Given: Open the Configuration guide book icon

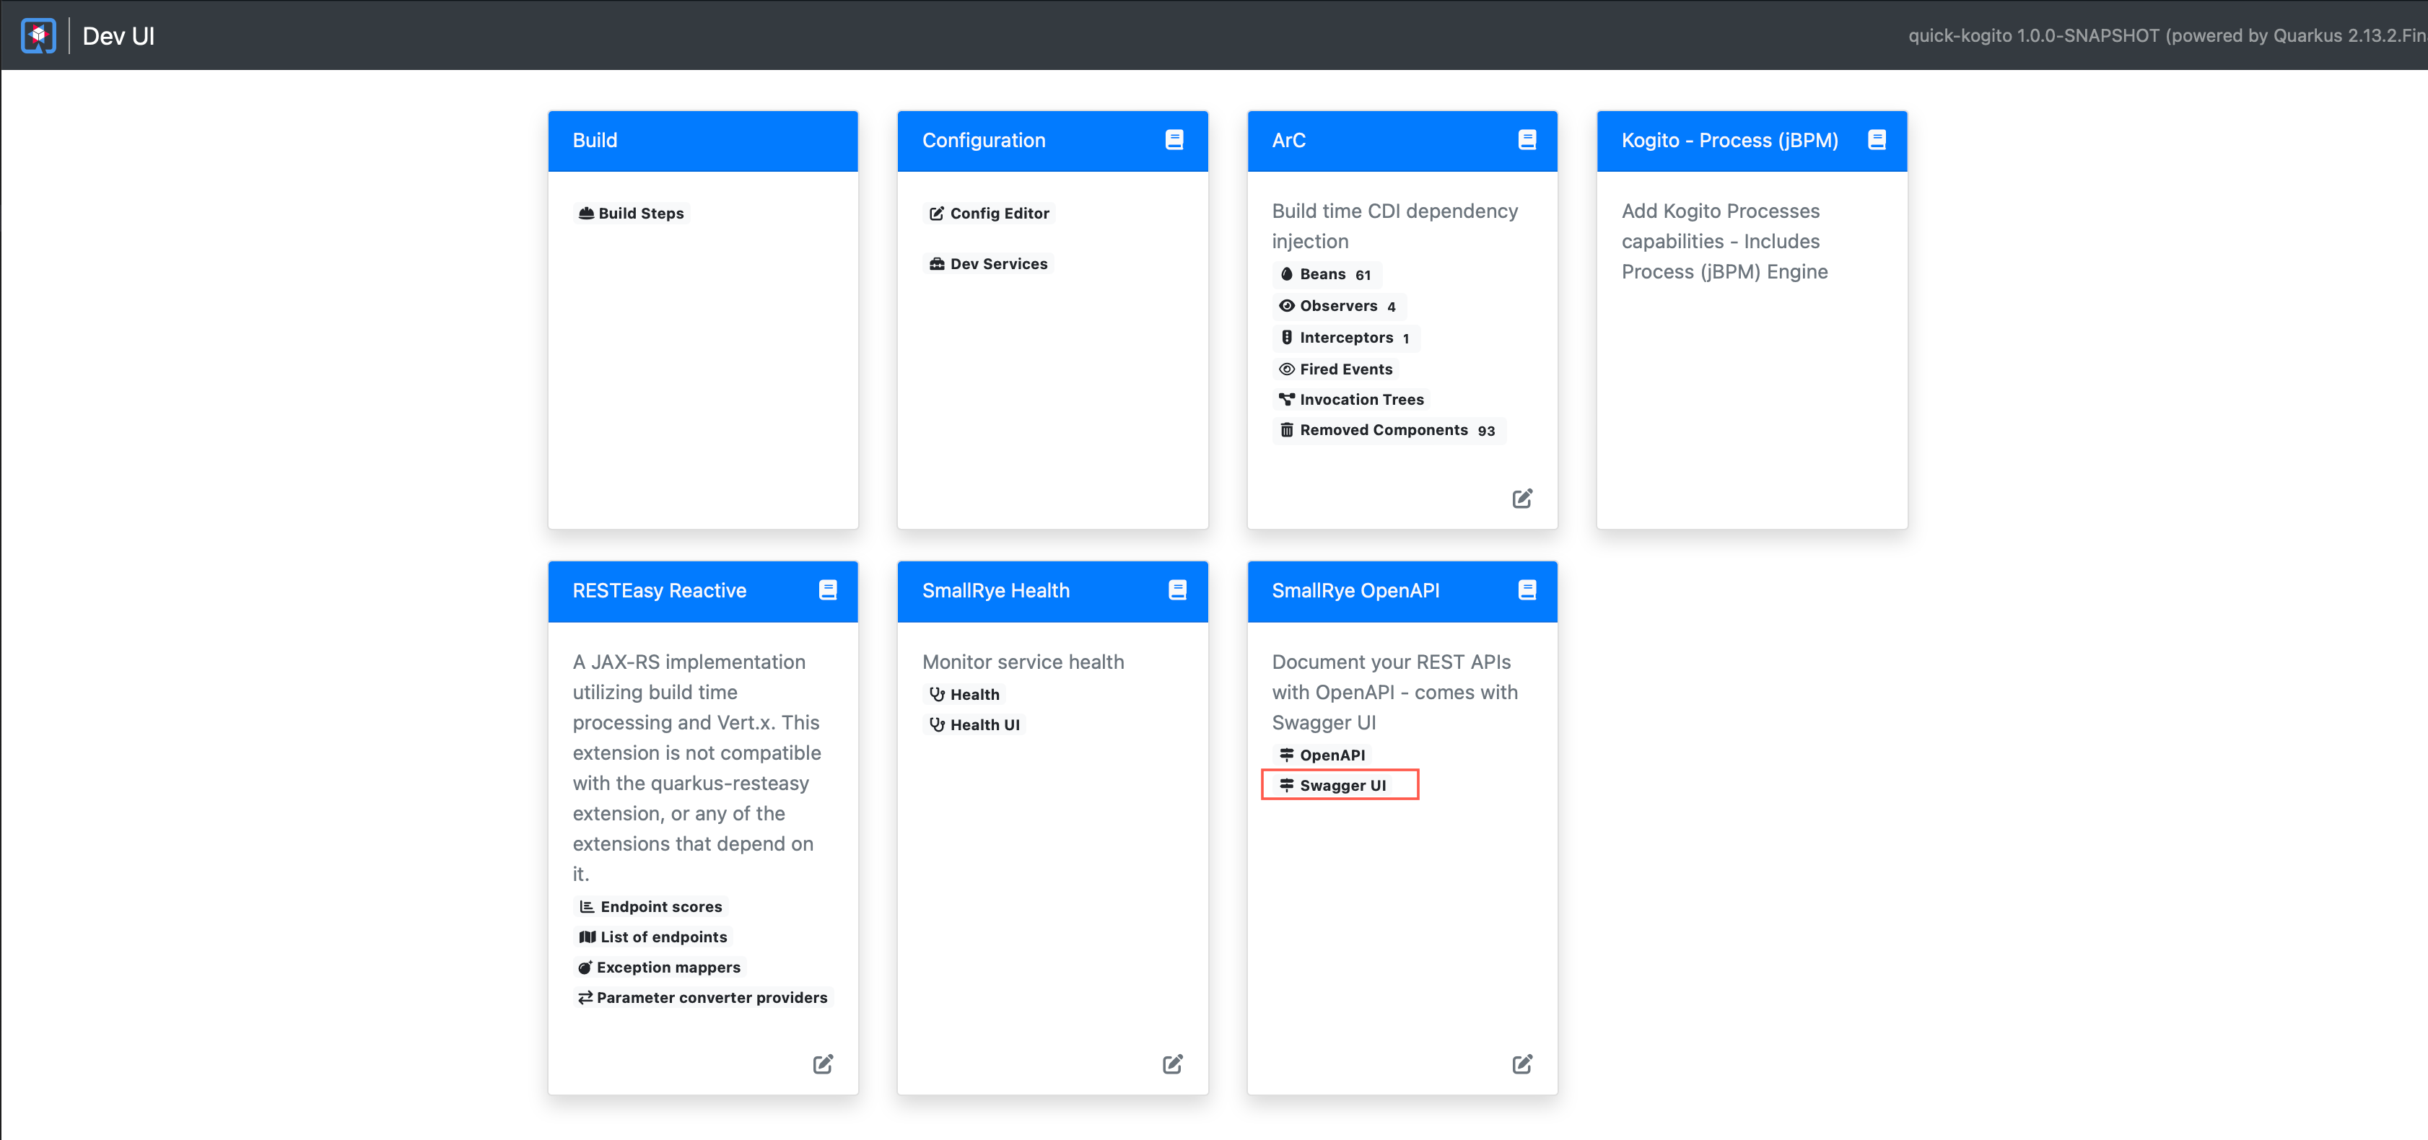Looking at the screenshot, I should point(1174,139).
